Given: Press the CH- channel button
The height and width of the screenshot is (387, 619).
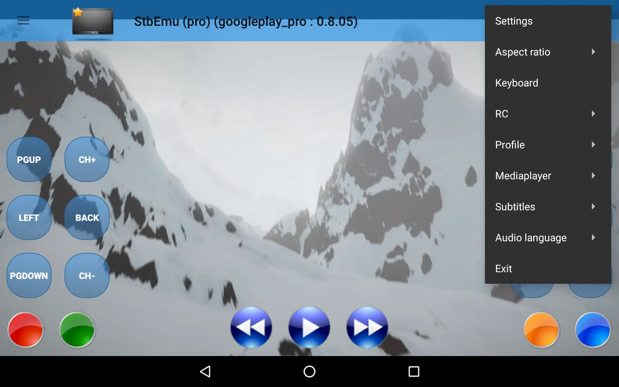Looking at the screenshot, I should [87, 275].
